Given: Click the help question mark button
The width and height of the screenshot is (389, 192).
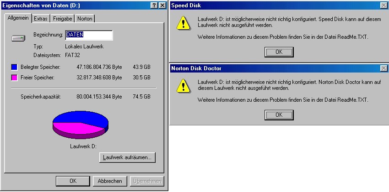Looking at the screenshot, I should (154, 5).
